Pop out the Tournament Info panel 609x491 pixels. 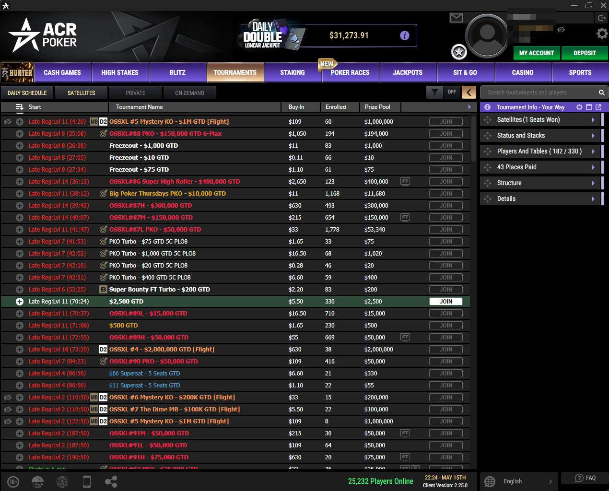[x=598, y=107]
